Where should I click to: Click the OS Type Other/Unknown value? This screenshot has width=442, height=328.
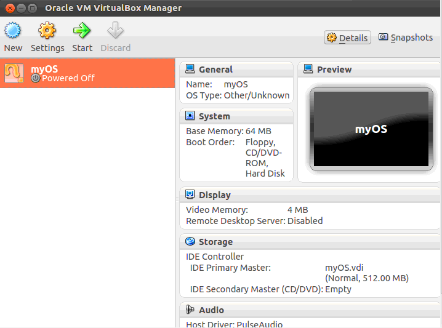(x=257, y=95)
